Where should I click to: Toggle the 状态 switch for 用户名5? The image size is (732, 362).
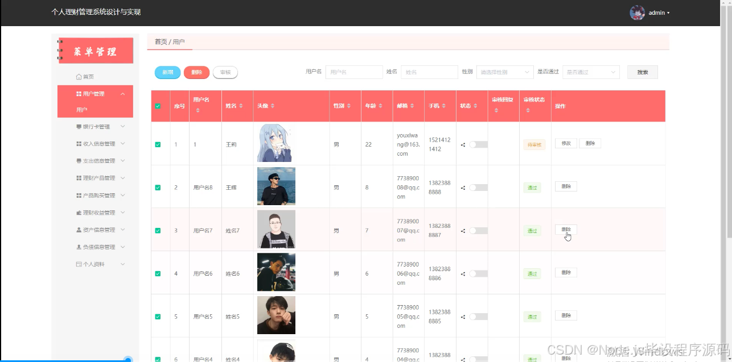coord(479,317)
